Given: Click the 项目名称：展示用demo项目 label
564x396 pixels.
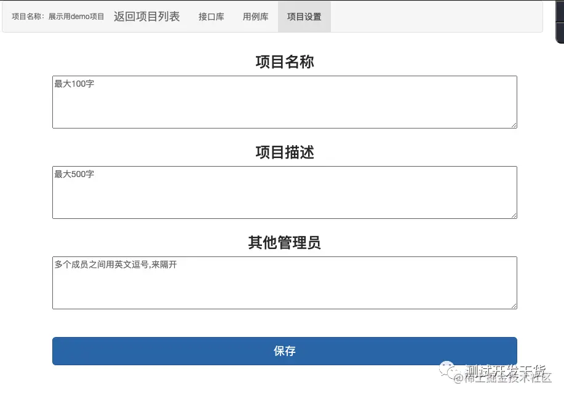Looking at the screenshot, I should 57,17.
